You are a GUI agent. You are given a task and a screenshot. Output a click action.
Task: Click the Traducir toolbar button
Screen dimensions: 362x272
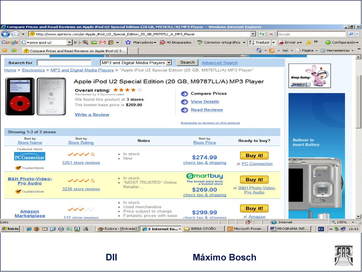259,42
